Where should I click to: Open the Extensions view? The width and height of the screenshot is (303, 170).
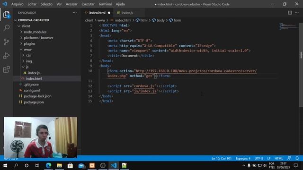6,69
